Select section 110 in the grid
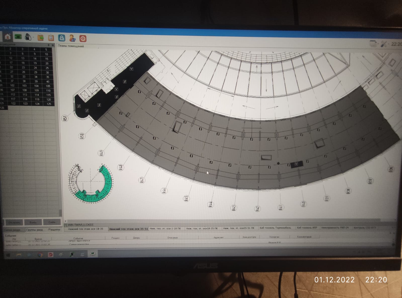 (48, 90)
